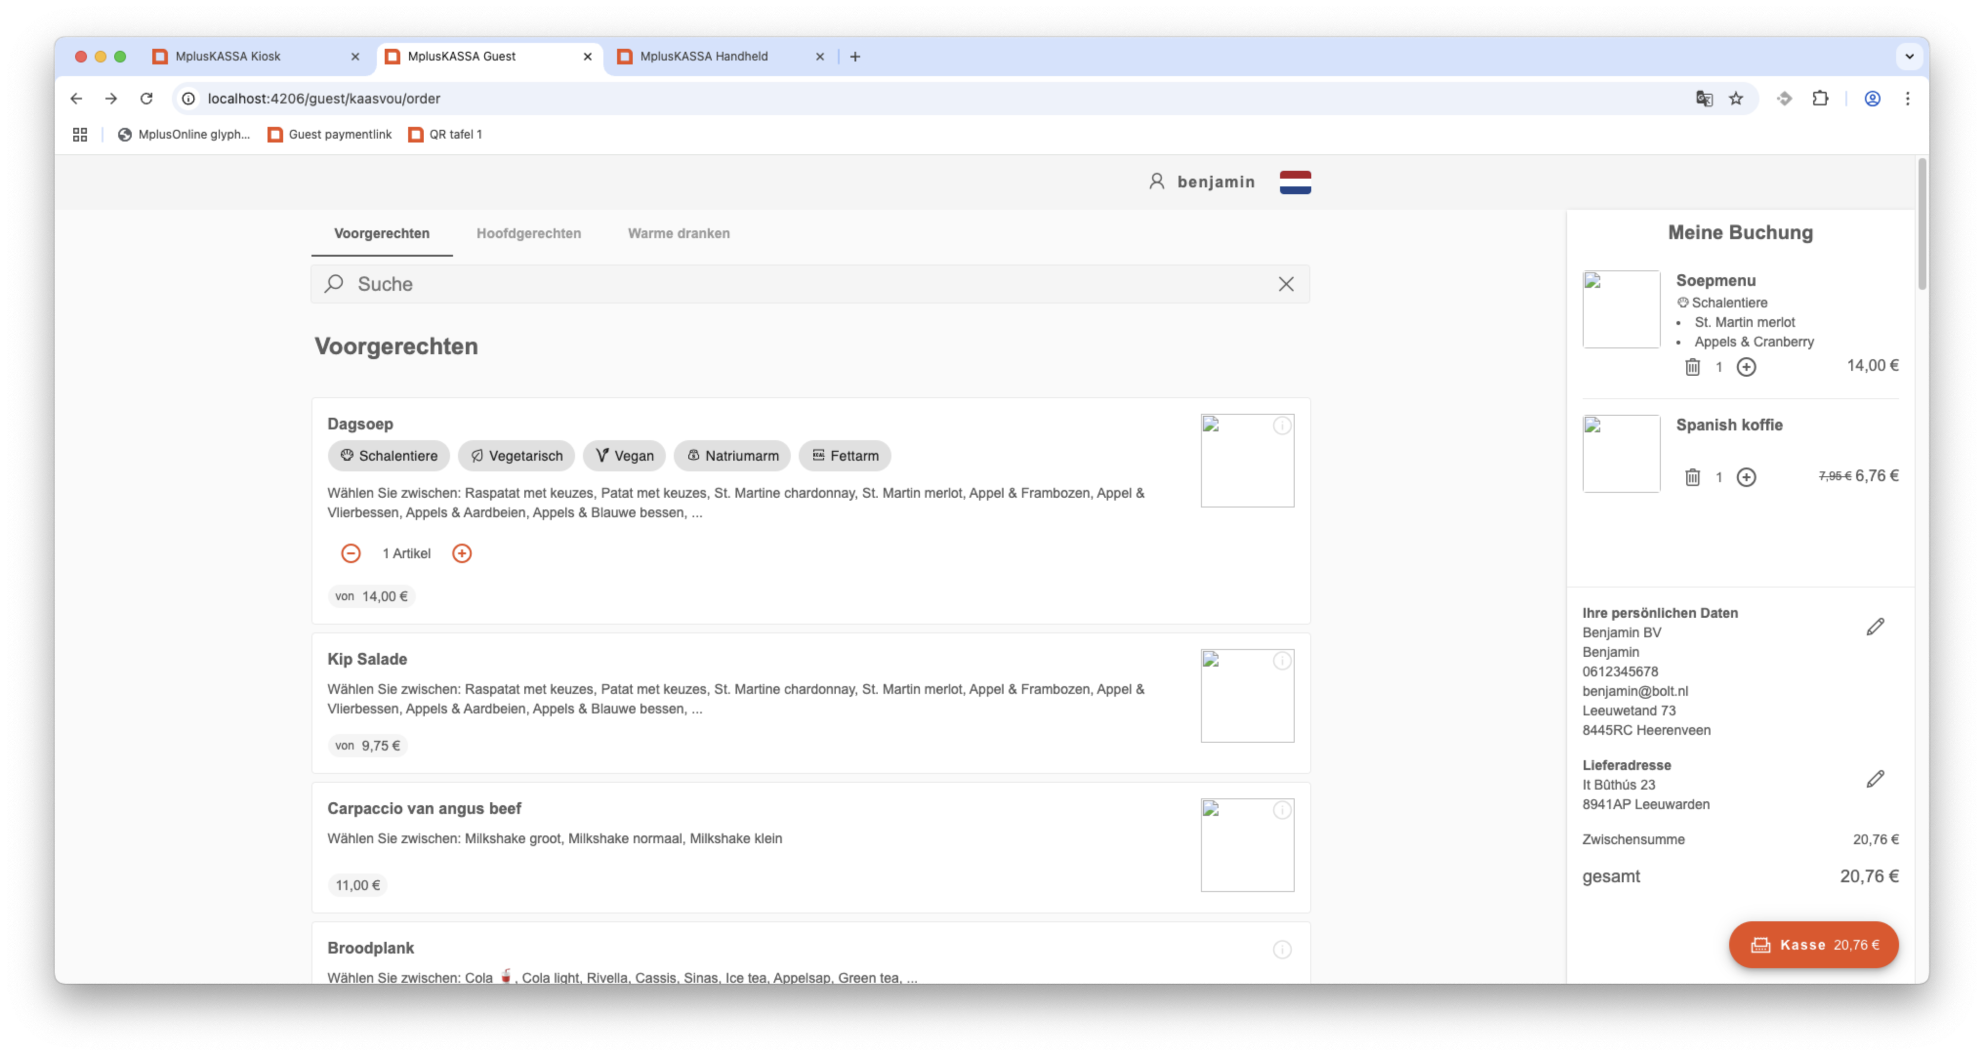The image size is (1984, 1056).
Task: Click Soepmenu thumbnail in Meine Buchung
Action: click(x=1620, y=309)
